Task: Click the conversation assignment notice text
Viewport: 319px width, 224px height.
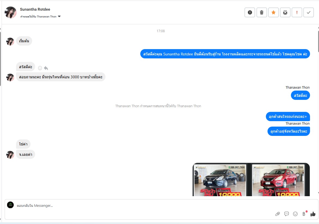Action: (158, 106)
